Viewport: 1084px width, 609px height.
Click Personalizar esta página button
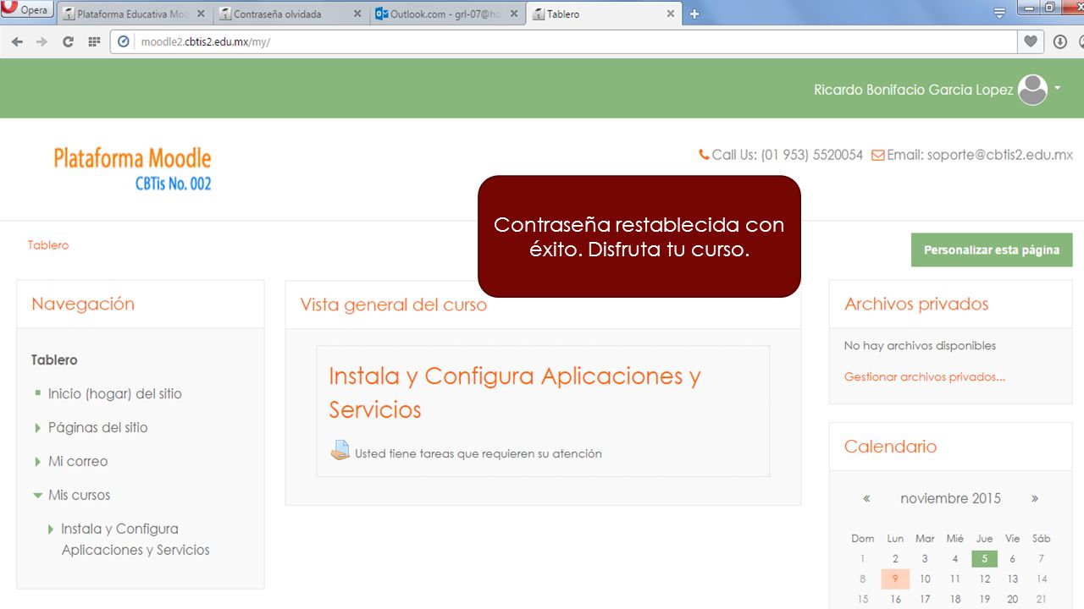click(992, 250)
